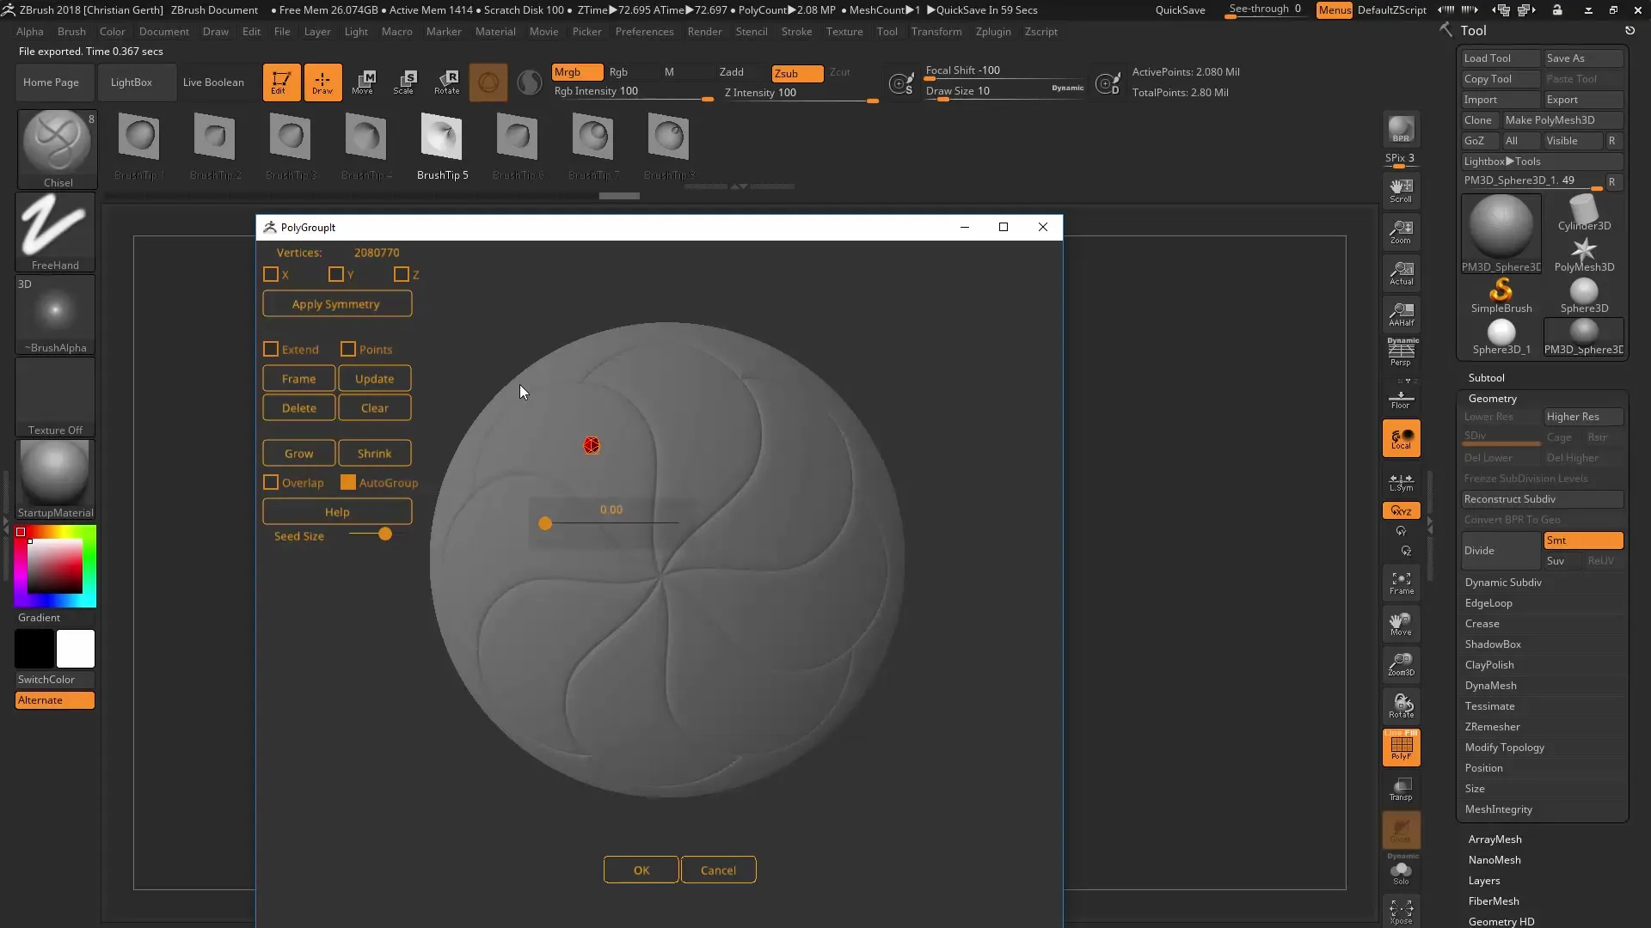The height and width of the screenshot is (928, 1651).
Task: Click the color picker square
Action: [55, 567]
